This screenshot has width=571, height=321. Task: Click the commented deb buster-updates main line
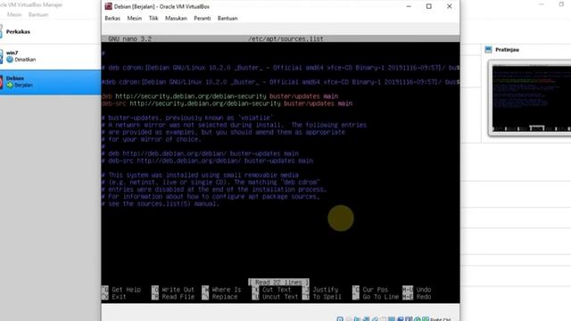(x=200, y=153)
